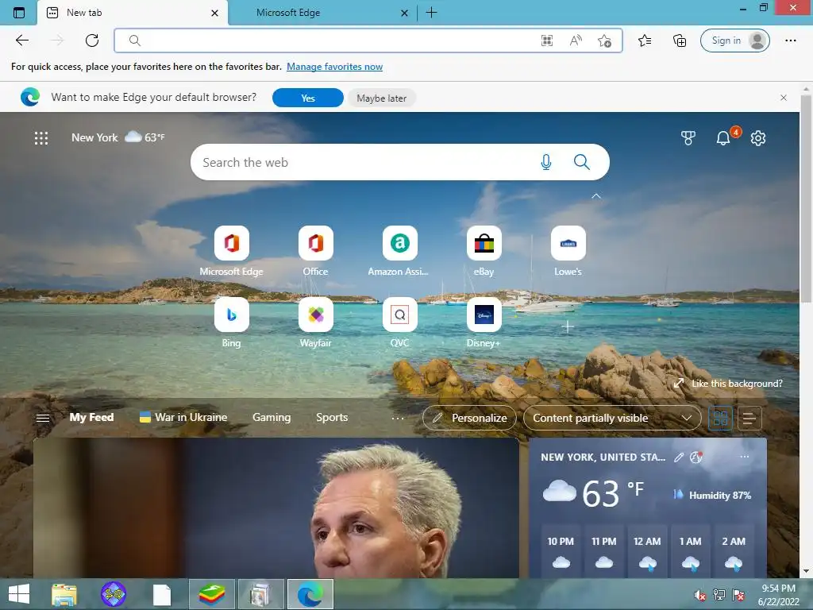Screen dimensions: 813x610
Task: Open the top news story thumbnail
Action: pos(276,508)
